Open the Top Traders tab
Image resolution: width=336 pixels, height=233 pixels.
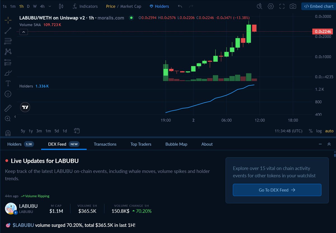pyautogui.click(x=141, y=144)
